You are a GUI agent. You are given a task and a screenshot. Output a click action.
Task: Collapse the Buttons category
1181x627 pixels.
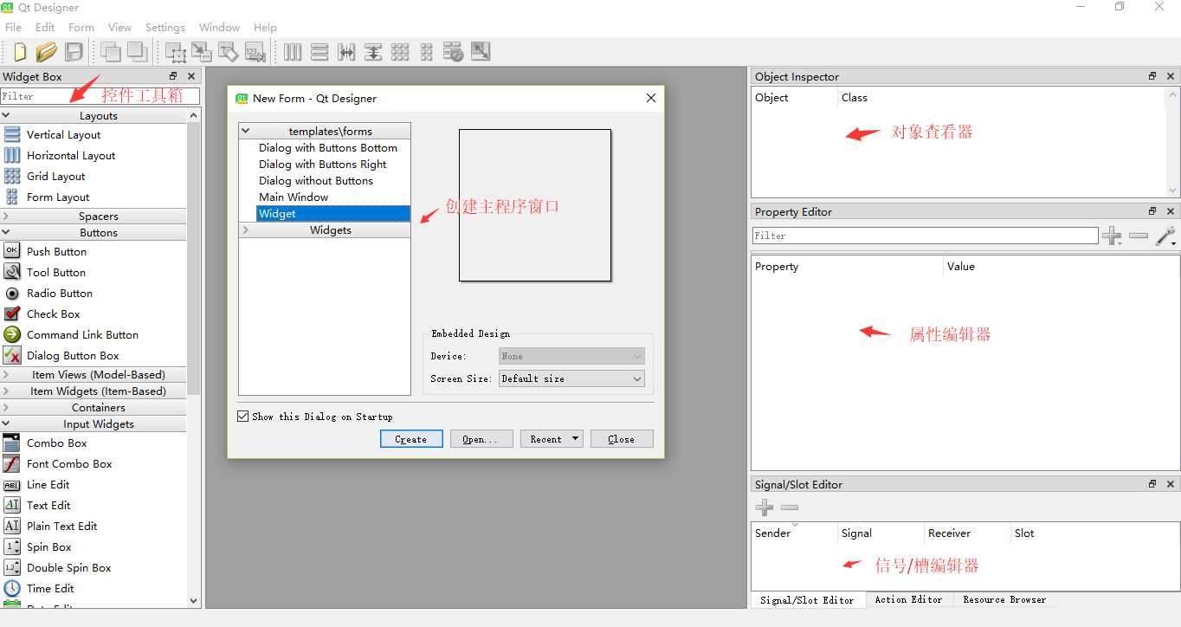[x=7, y=232]
